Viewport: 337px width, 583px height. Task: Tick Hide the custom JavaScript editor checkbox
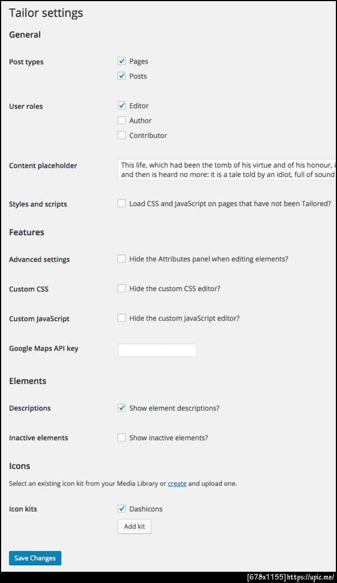tap(121, 318)
